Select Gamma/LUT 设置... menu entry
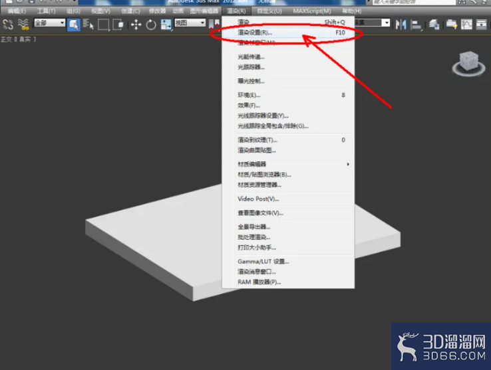 point(288,262)
